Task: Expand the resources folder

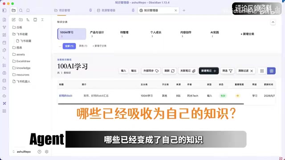Action: pyautogui.click(x=21, y=75)
